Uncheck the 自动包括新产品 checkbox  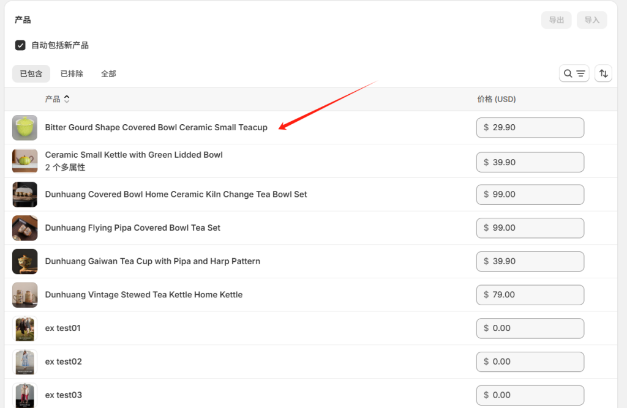[20, 45]
